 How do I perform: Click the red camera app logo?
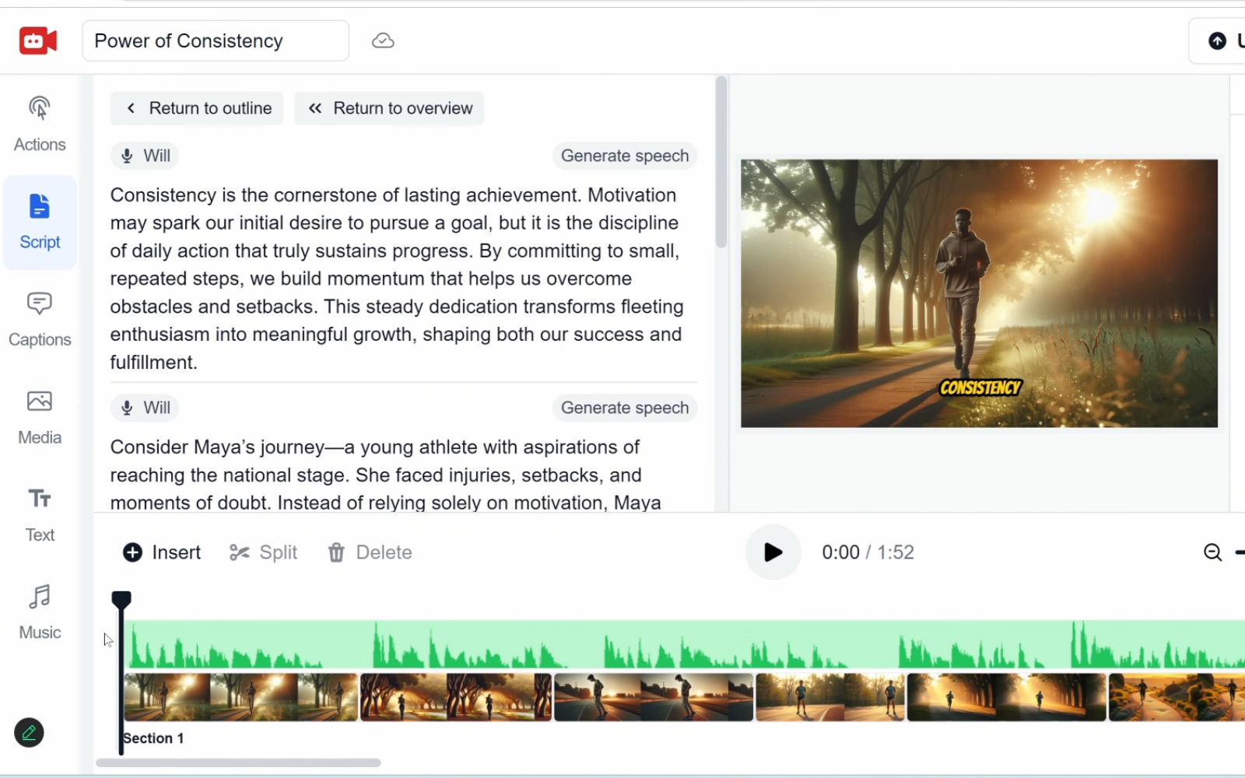pyautogui.click(x=38, y=40)
